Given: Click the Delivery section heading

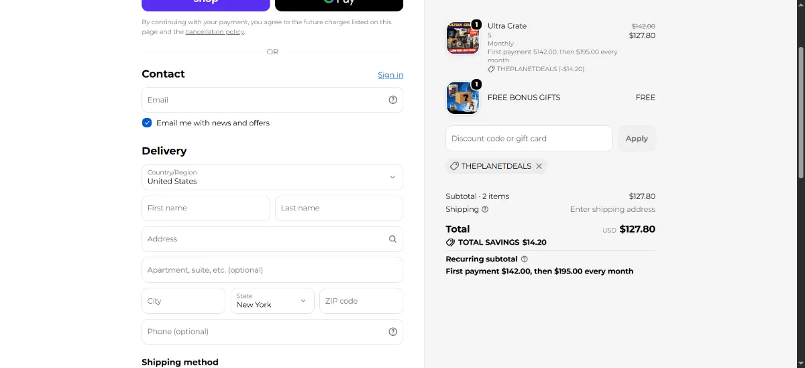Looking at the screenshot, I should 164,151.
